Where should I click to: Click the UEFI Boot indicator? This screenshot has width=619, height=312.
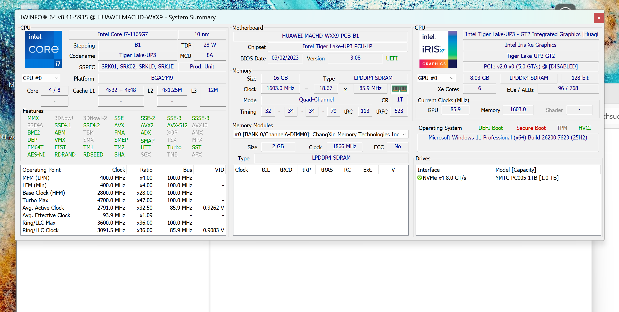click(x=490, y=128)
